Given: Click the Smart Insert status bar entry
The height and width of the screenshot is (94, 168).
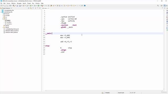Looking at the screenshot, I should [121, 93].
